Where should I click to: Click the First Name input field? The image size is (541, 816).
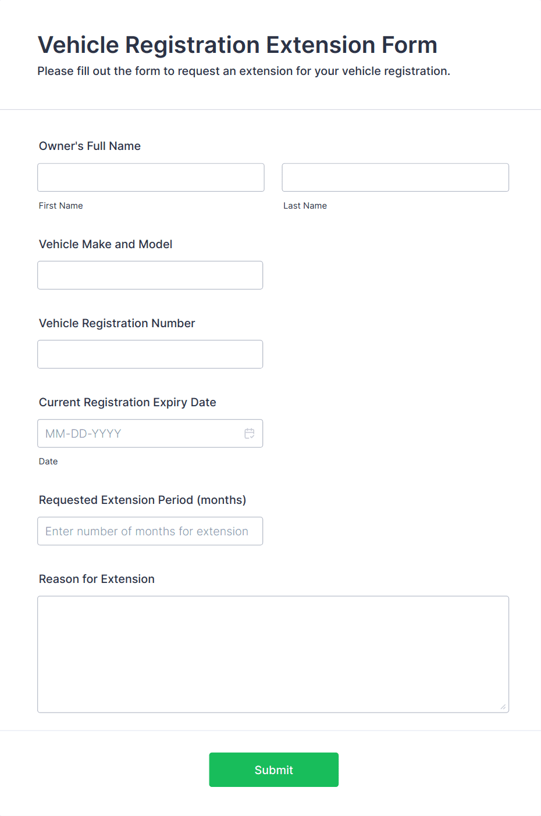click(x=151, y=177)
